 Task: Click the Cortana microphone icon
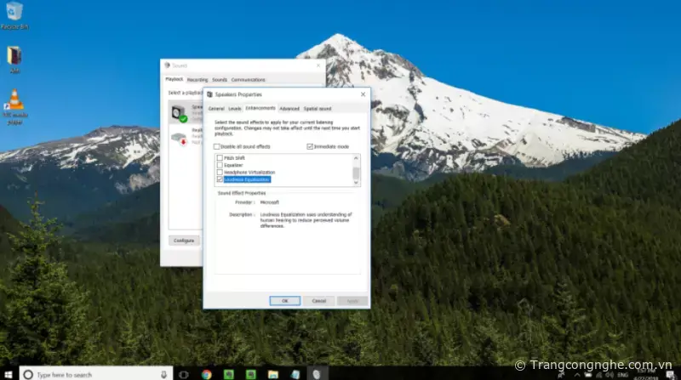pos(163,374)
